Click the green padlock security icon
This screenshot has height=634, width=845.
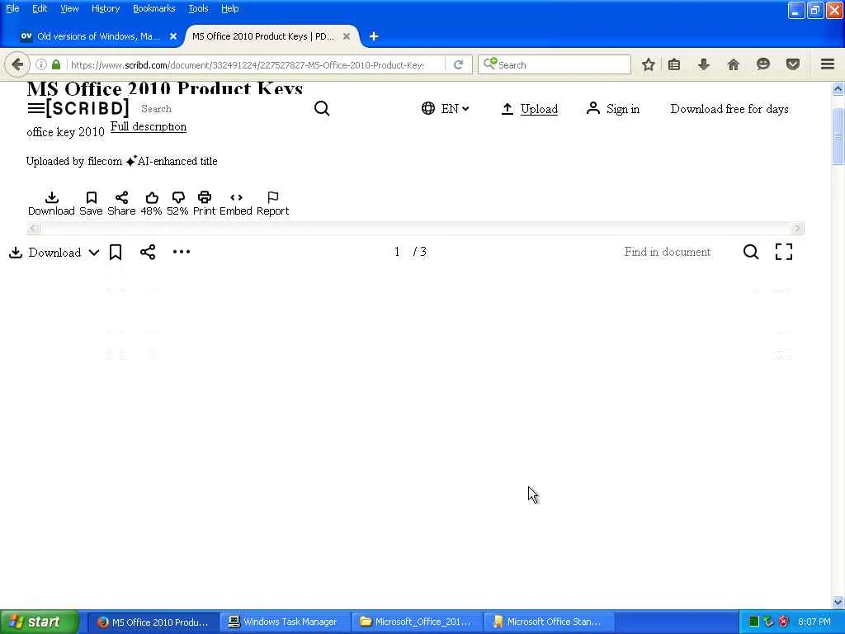(x=56, y=64)
